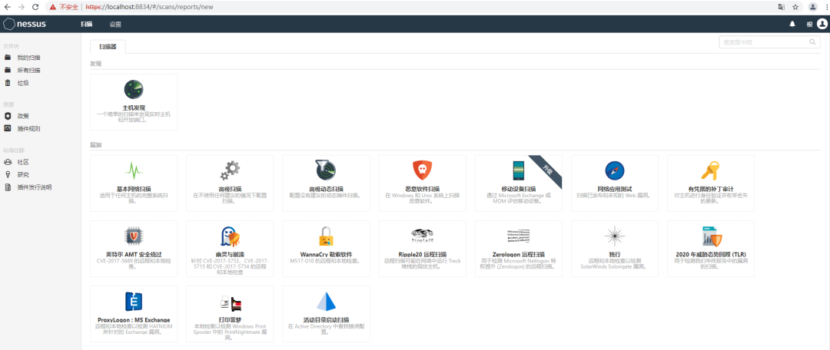Screen dimensions: 830x350
Task: Open the 扫描 top navigation menu
Action: [86, 25]
